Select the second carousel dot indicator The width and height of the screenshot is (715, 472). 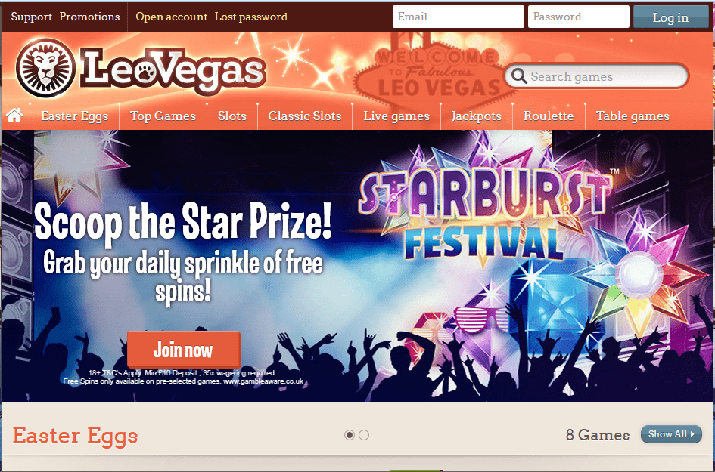(364, 435)
